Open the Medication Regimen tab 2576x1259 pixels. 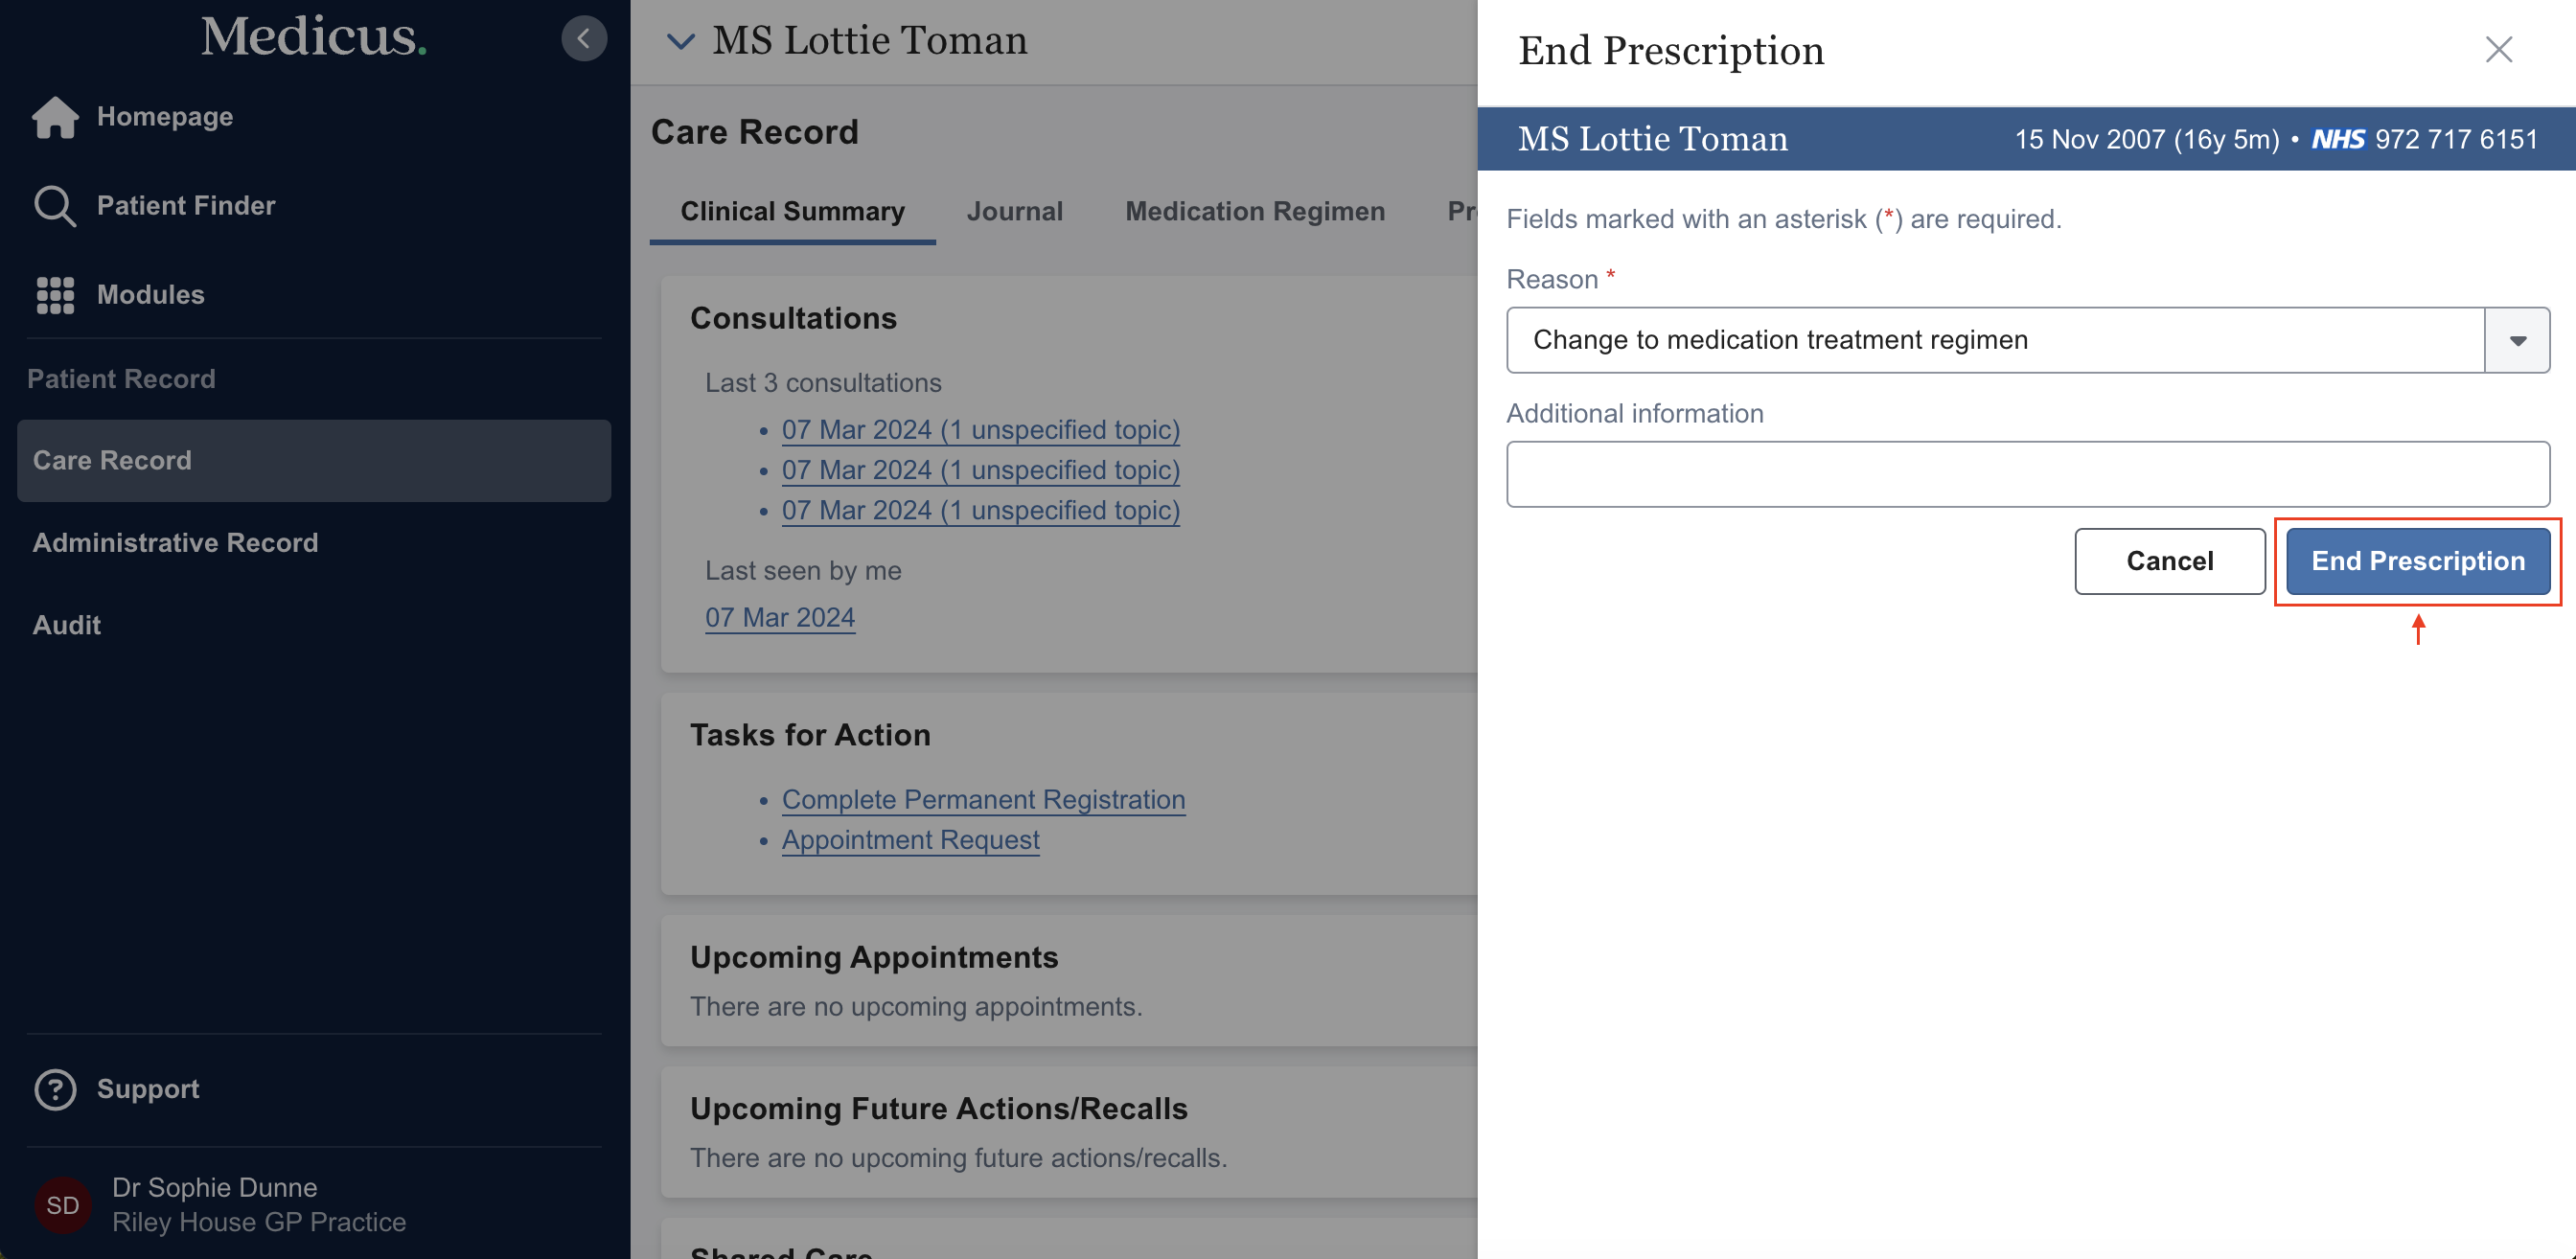1254,211
